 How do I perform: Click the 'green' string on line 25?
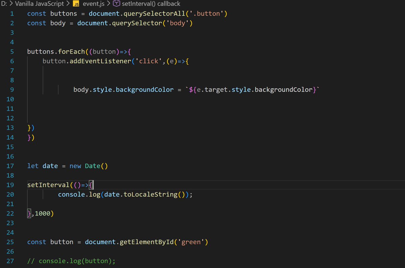191,242
